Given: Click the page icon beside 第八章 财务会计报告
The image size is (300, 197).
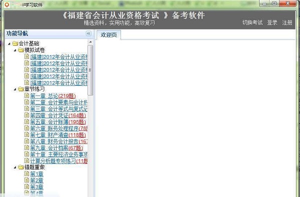Looking at the screenshot, I should click(27, 141).
